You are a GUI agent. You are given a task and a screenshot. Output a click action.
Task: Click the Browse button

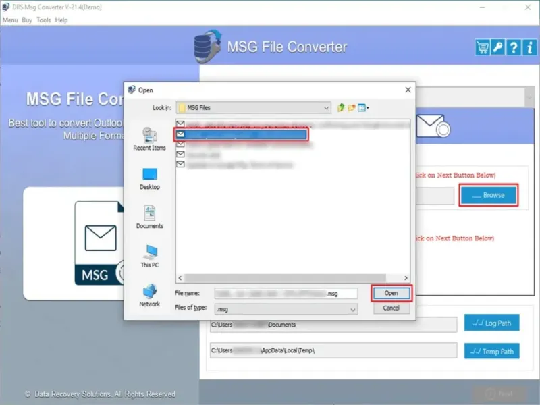[x=488, y=195]
